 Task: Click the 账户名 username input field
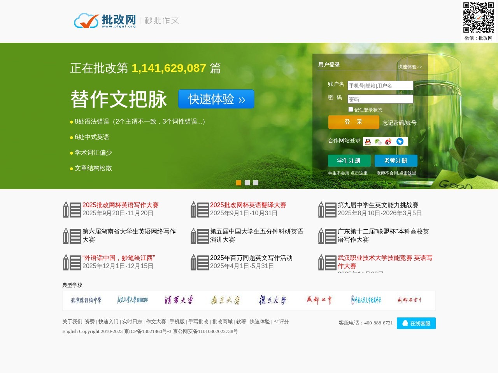(x=380, y=85)
